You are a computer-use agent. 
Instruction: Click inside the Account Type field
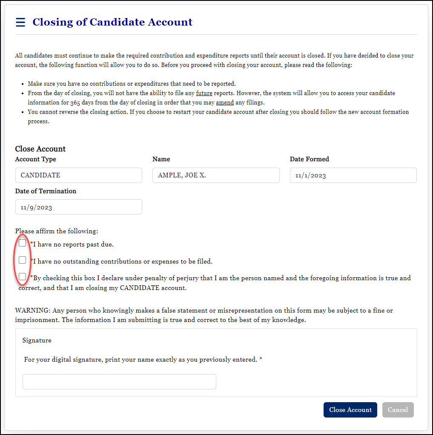point(78,175)
